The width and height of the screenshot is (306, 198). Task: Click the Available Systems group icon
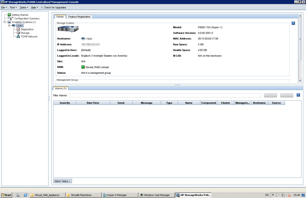[x=9, y=22]
